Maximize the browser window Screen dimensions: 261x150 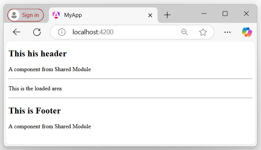point(225,14)
